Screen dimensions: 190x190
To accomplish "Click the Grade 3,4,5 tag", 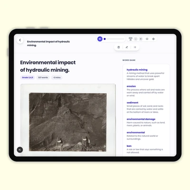I will [x=28, y=77].
